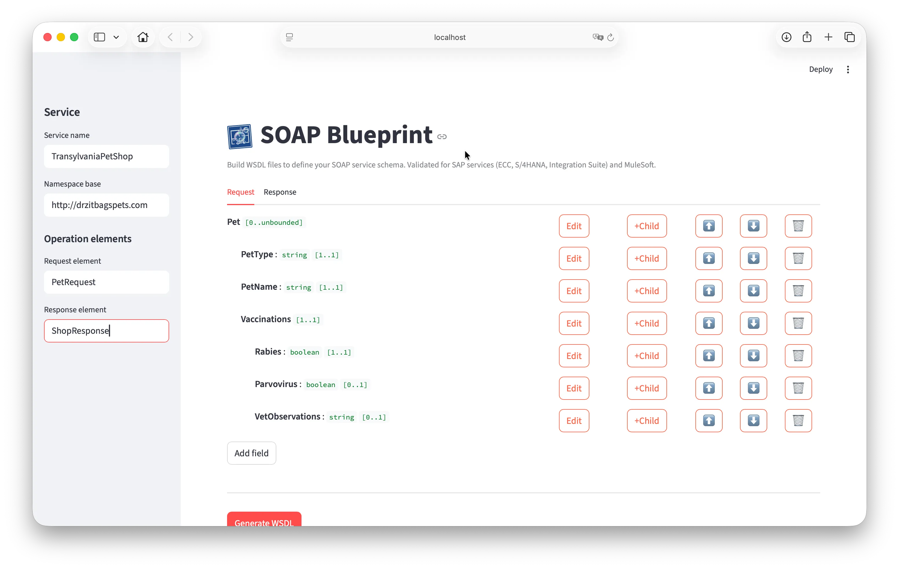Screen dimensions: 899x569
Task: Open the Deploy option
Action: 821,70
